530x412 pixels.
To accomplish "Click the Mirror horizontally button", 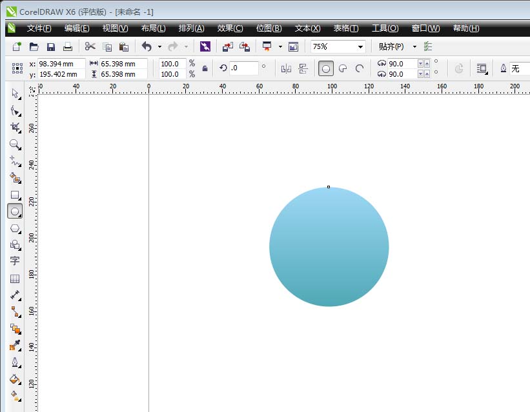I will 286,68.
